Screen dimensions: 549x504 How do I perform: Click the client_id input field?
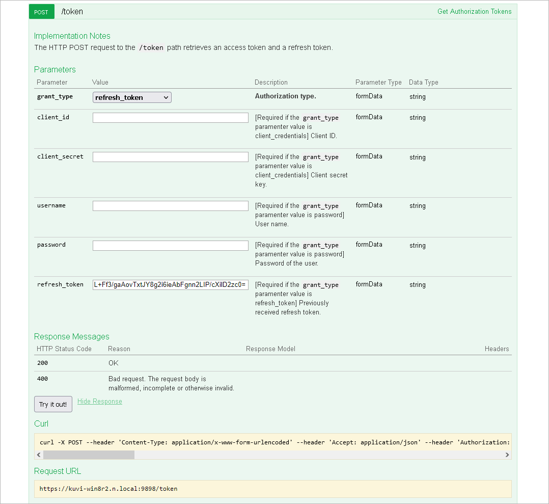click(x=171, y=118)
